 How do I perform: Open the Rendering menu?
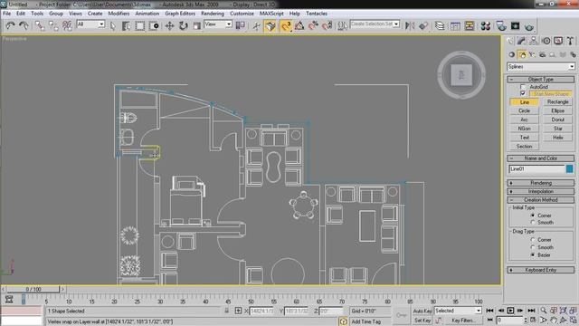(x=213, y=14)
